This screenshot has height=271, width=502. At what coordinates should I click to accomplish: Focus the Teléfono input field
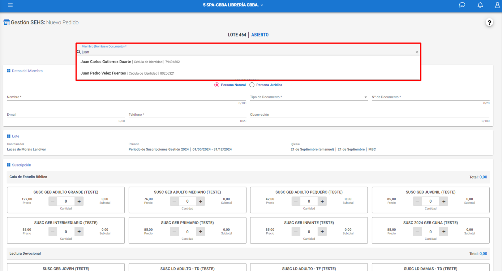click(187, 115)
